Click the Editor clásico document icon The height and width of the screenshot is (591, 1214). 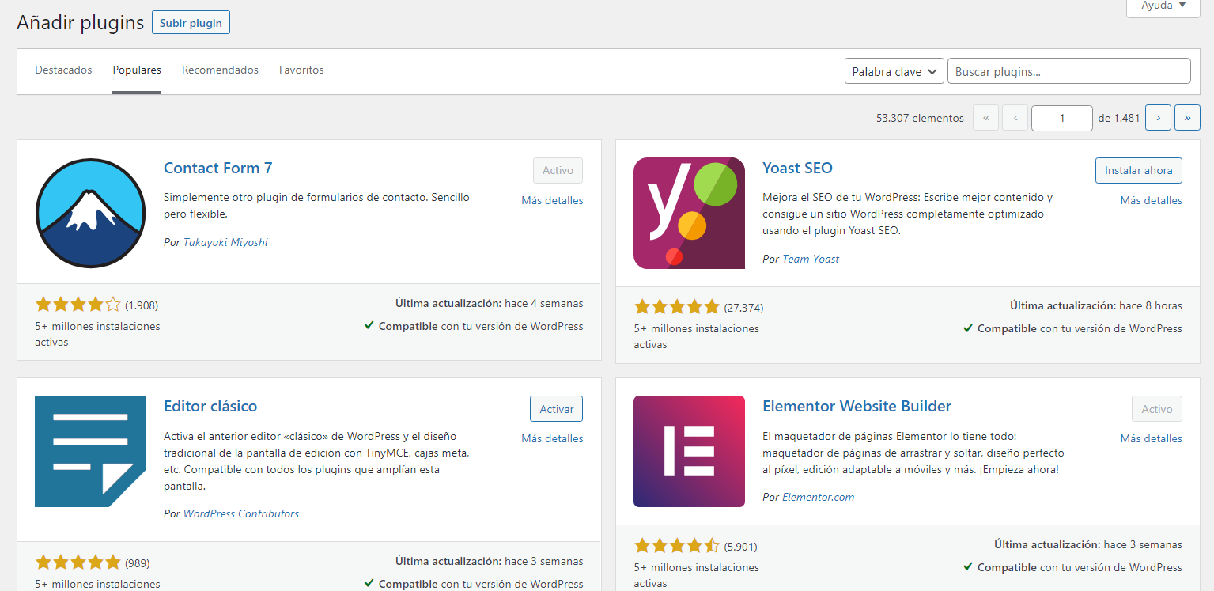pos(90,451)
